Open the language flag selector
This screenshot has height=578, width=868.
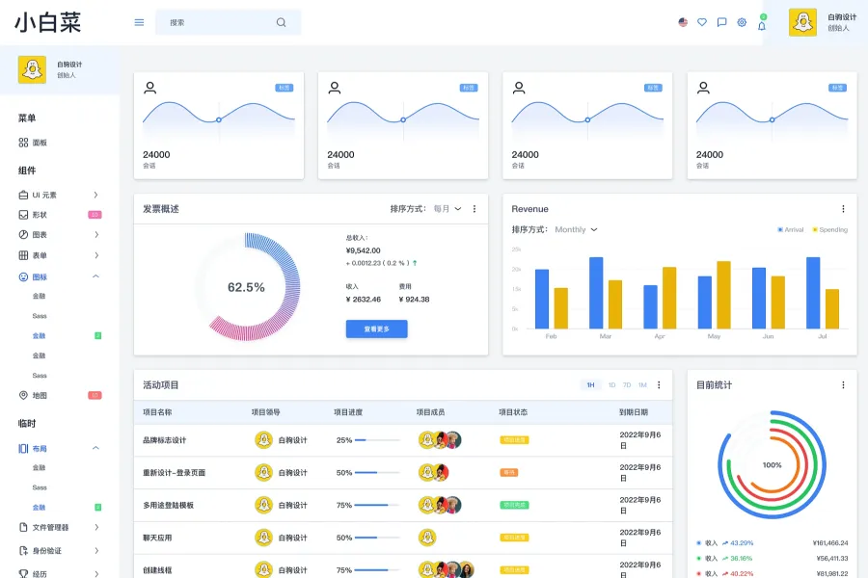[x=683, y=22]
